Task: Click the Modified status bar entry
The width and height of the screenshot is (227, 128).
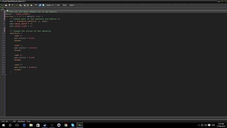Action: tap(21, 121)
